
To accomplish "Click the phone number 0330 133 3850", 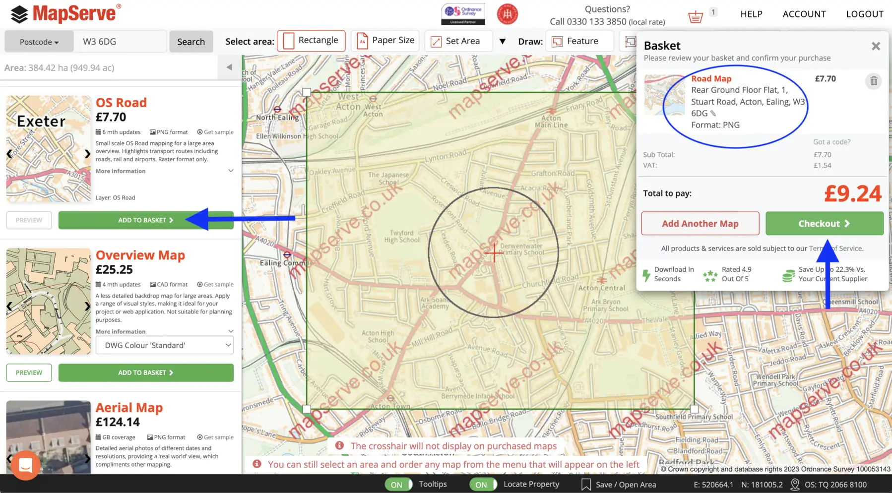I will (596, 22).
